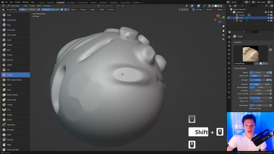
Task: Select the Layer brush tool
Action: (x=15, y=40)
